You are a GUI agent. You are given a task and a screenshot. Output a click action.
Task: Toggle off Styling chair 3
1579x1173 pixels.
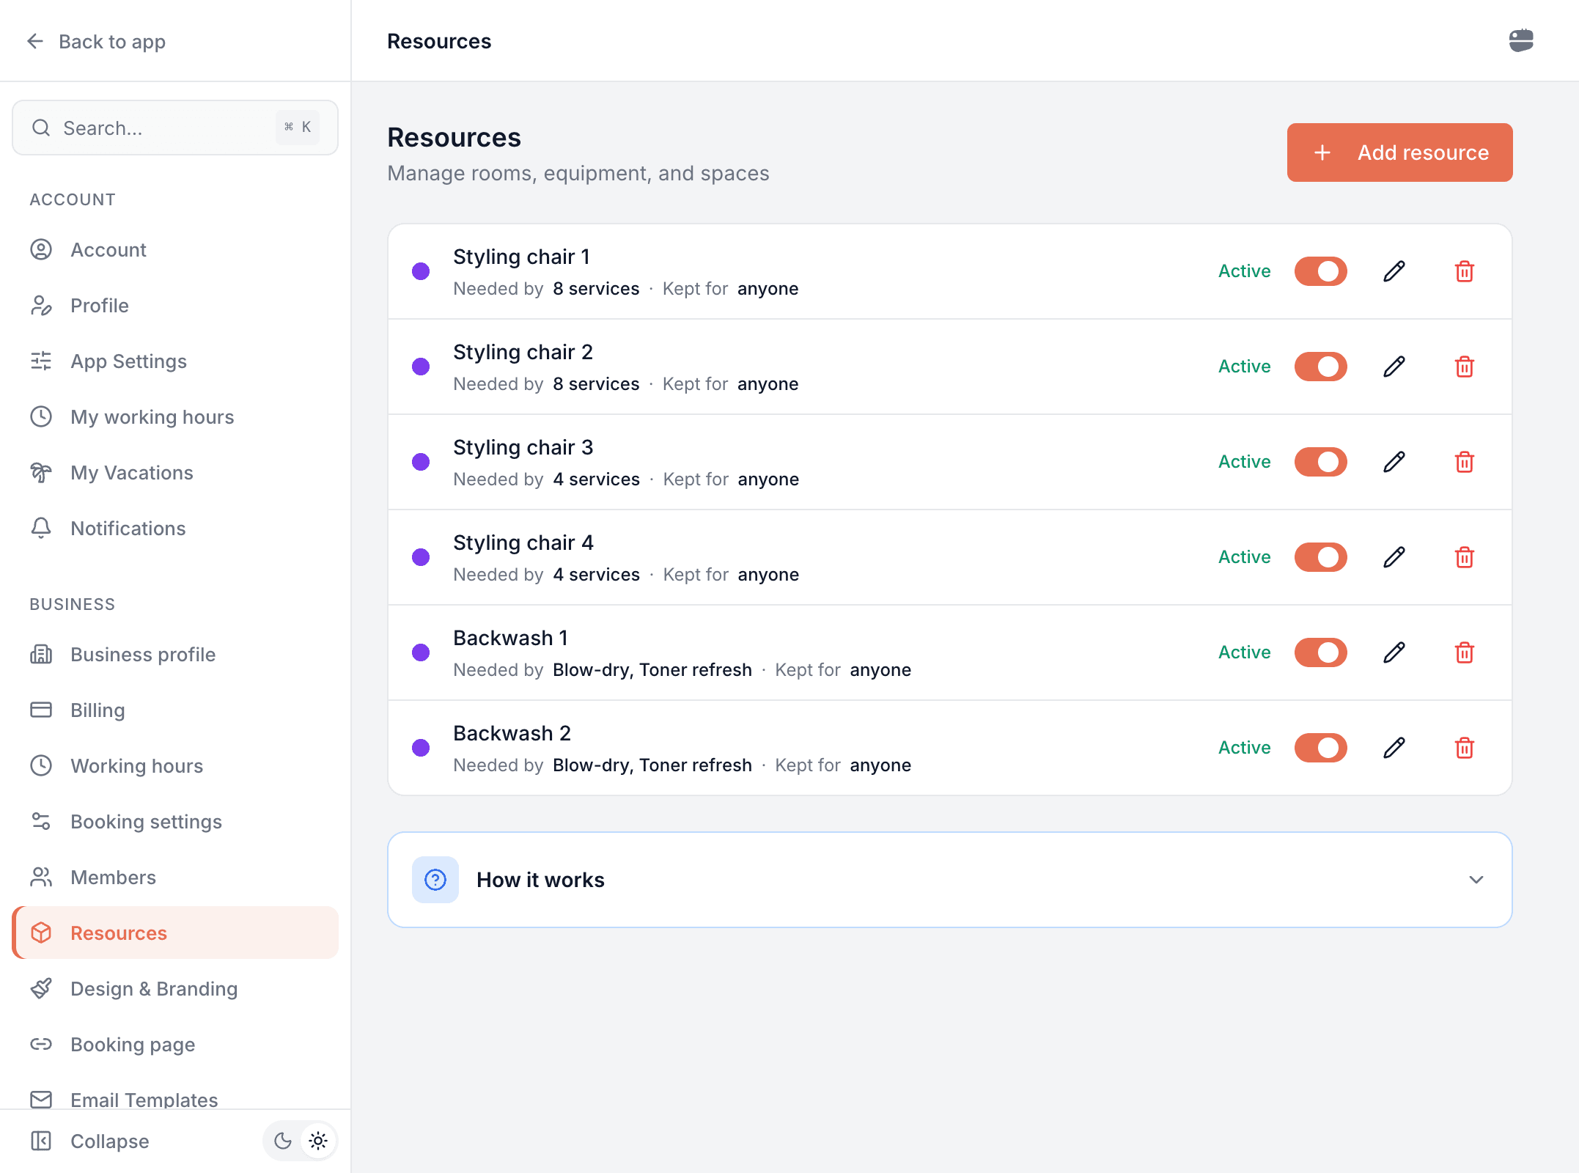(x=1321, y=462)
